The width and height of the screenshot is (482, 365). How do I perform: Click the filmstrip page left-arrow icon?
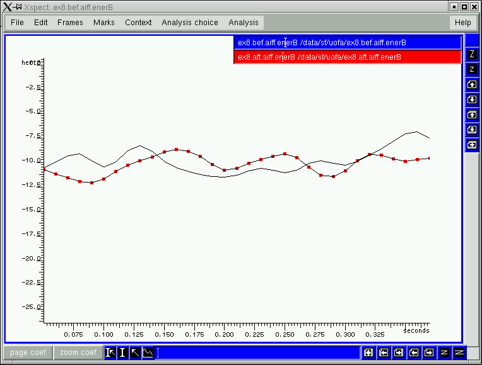coord(384,353)
